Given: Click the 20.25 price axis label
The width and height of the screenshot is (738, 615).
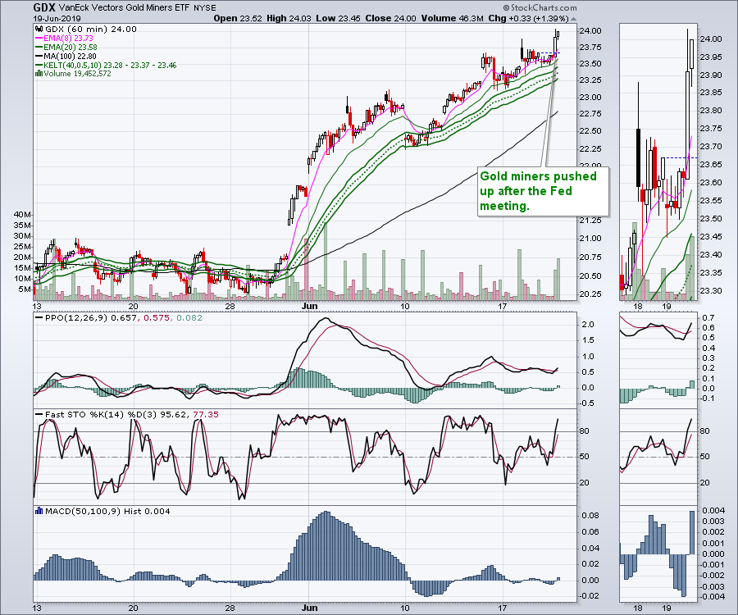Looking at the screenshot, I should coord(590,294).
